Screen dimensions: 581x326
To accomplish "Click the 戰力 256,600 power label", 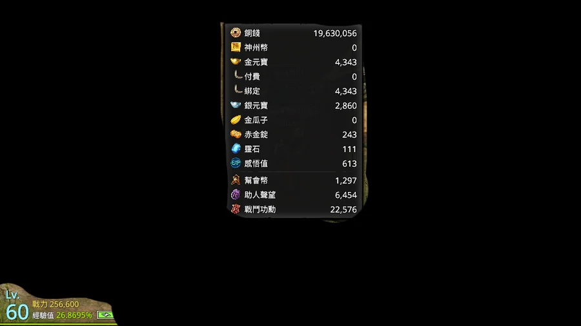I will tap(56, 304).
